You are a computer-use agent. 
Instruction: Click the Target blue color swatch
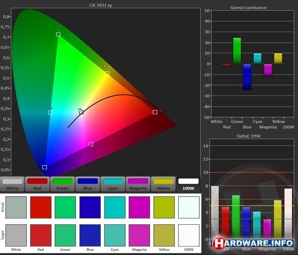(90, 235)
